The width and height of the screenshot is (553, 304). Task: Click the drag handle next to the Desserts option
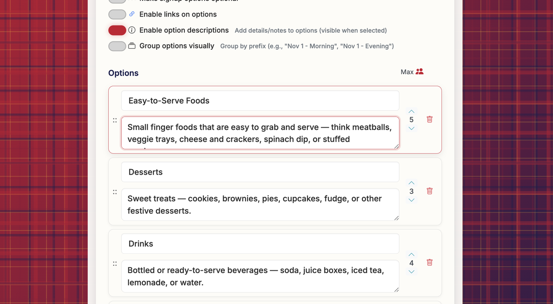point(115,192)
